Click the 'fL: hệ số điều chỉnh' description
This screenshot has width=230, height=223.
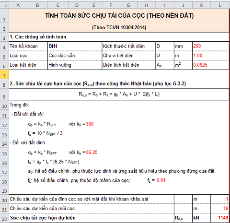pyautogui.click(x=79, y=181)
